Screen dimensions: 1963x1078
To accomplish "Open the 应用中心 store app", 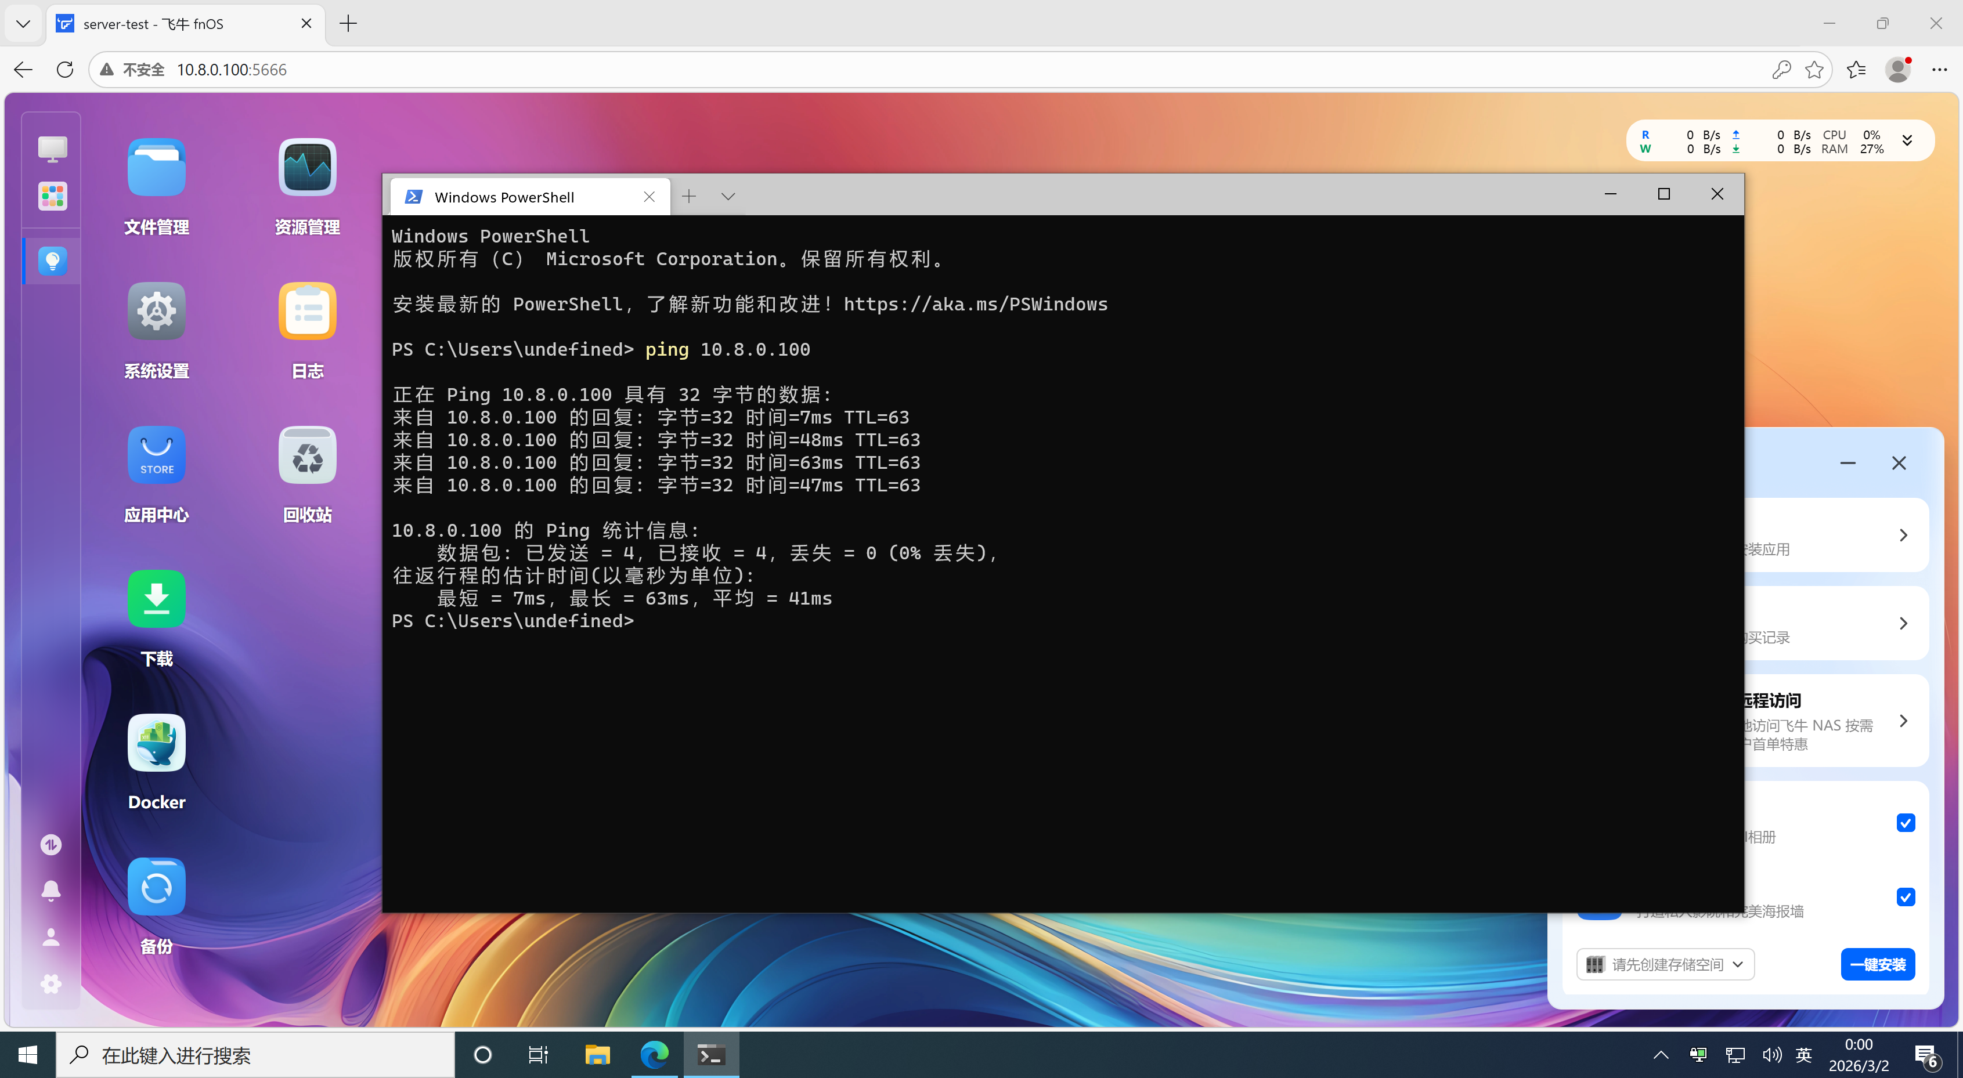I will click(156, 455).
